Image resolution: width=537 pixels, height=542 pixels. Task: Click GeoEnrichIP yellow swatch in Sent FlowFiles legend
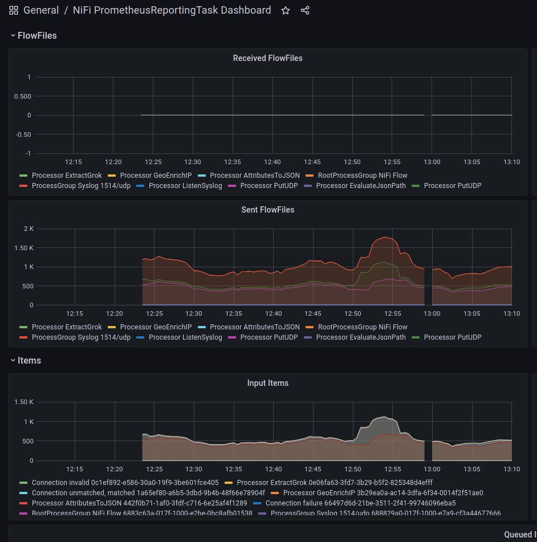point(111,327)
